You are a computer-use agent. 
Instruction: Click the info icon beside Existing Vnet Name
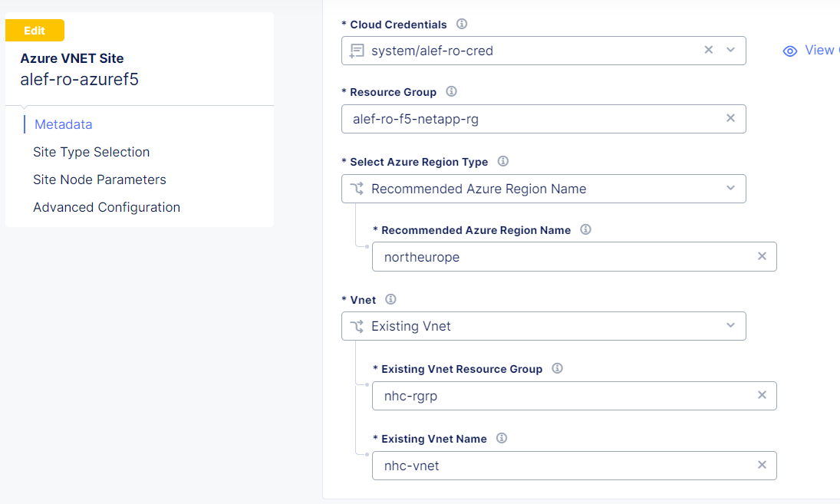[x=502, y=437]
